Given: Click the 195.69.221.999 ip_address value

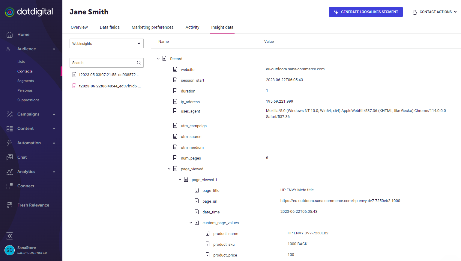Looking at the screenshot, I should [x=280, y=101].
